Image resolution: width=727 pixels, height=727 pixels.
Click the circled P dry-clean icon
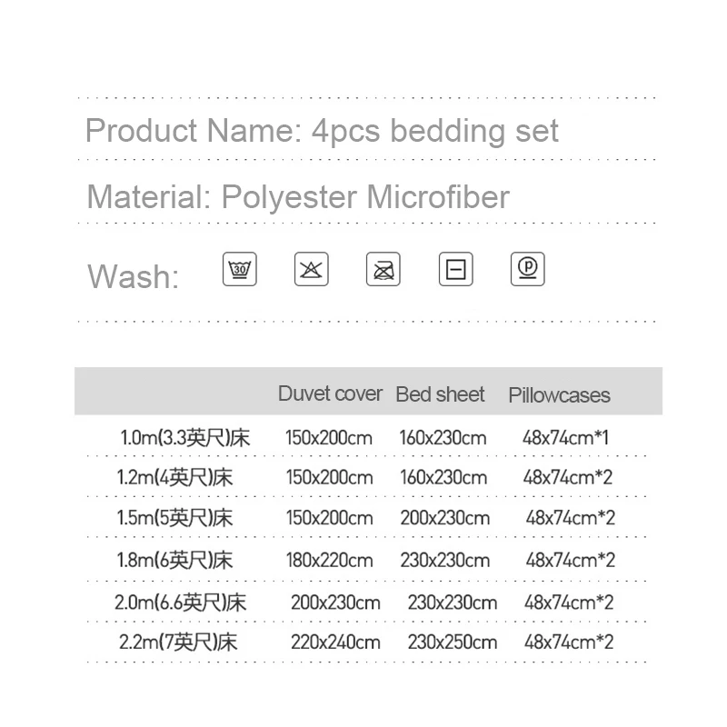[527, 270]
